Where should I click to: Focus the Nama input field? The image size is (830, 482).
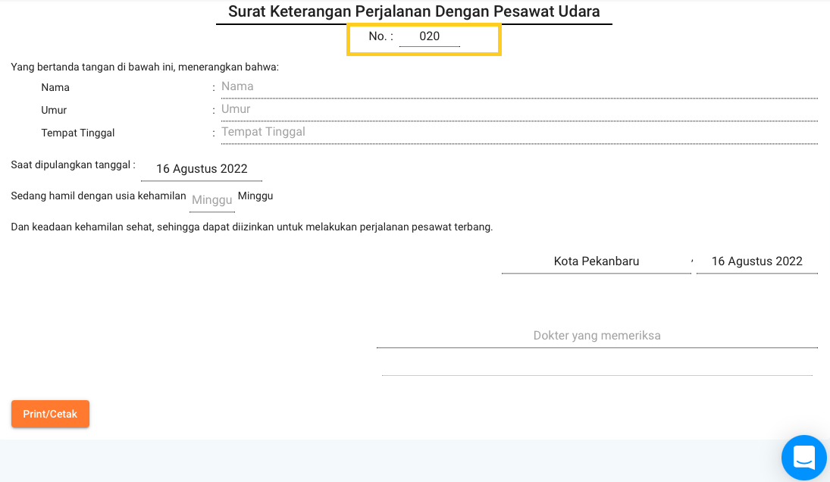click(519, 86)
